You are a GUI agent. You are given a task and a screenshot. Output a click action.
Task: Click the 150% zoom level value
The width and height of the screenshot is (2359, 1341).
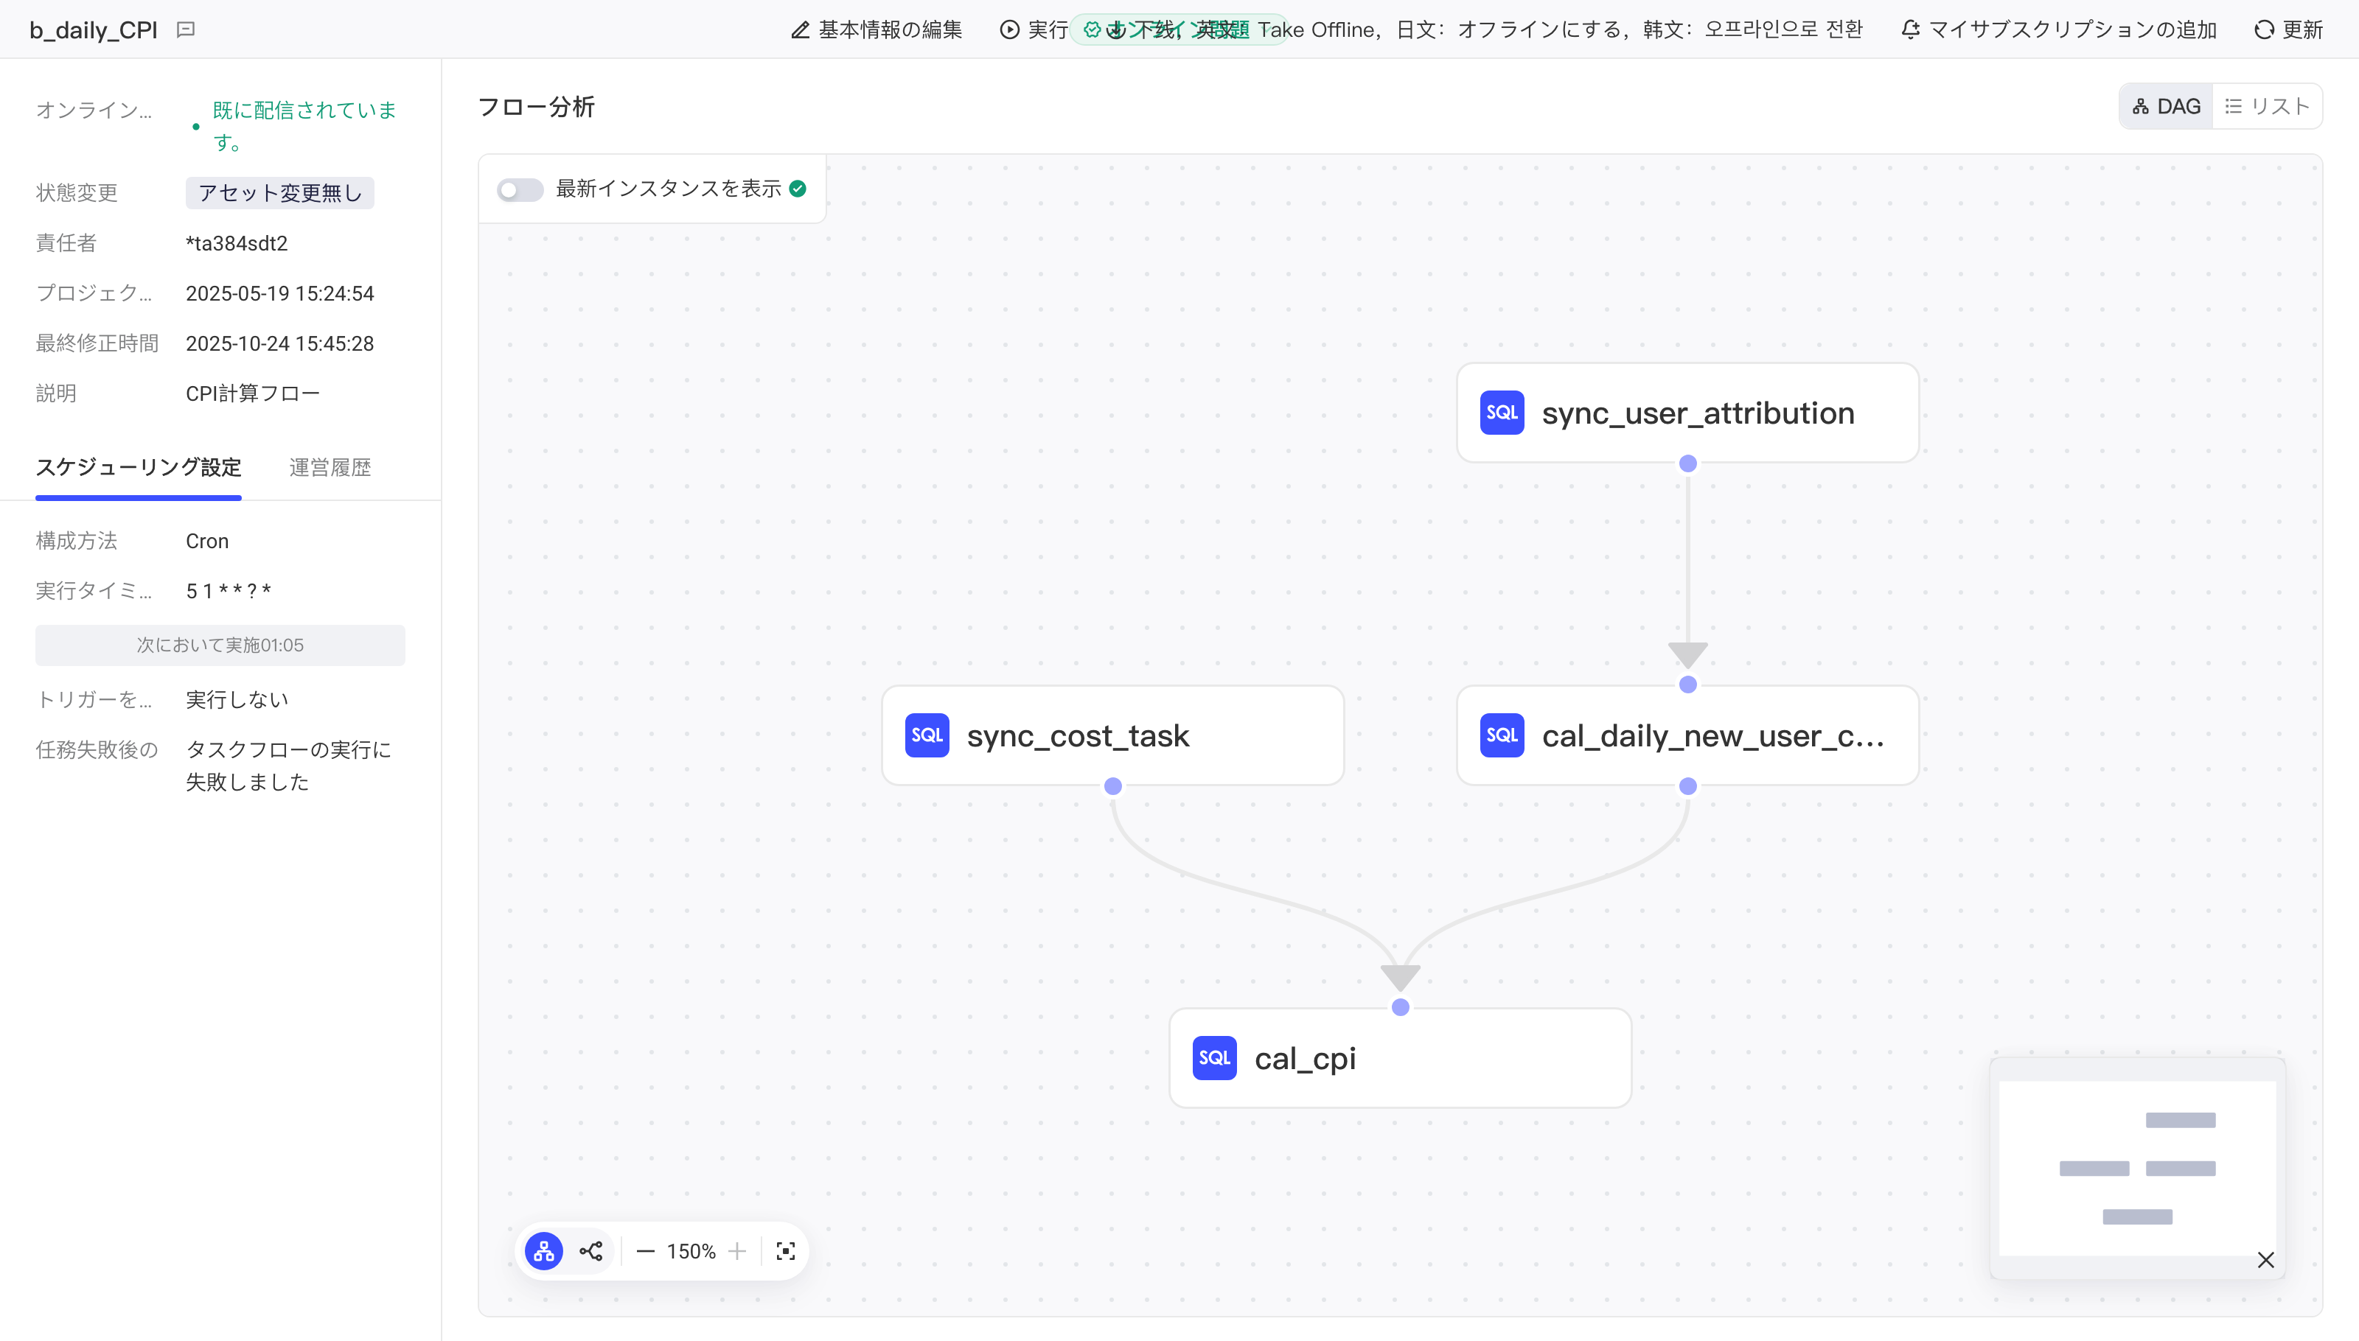[x=691, y=1251]
